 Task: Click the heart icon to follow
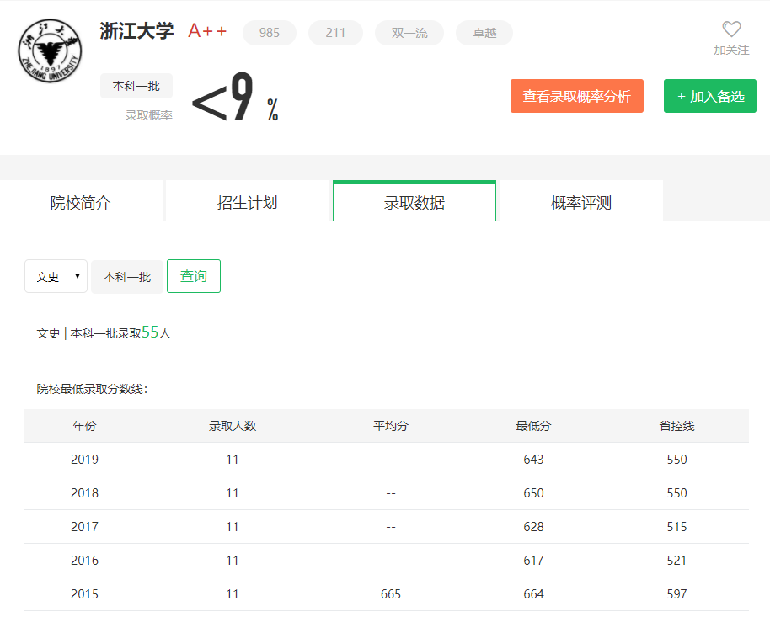(x=731, y=29)
